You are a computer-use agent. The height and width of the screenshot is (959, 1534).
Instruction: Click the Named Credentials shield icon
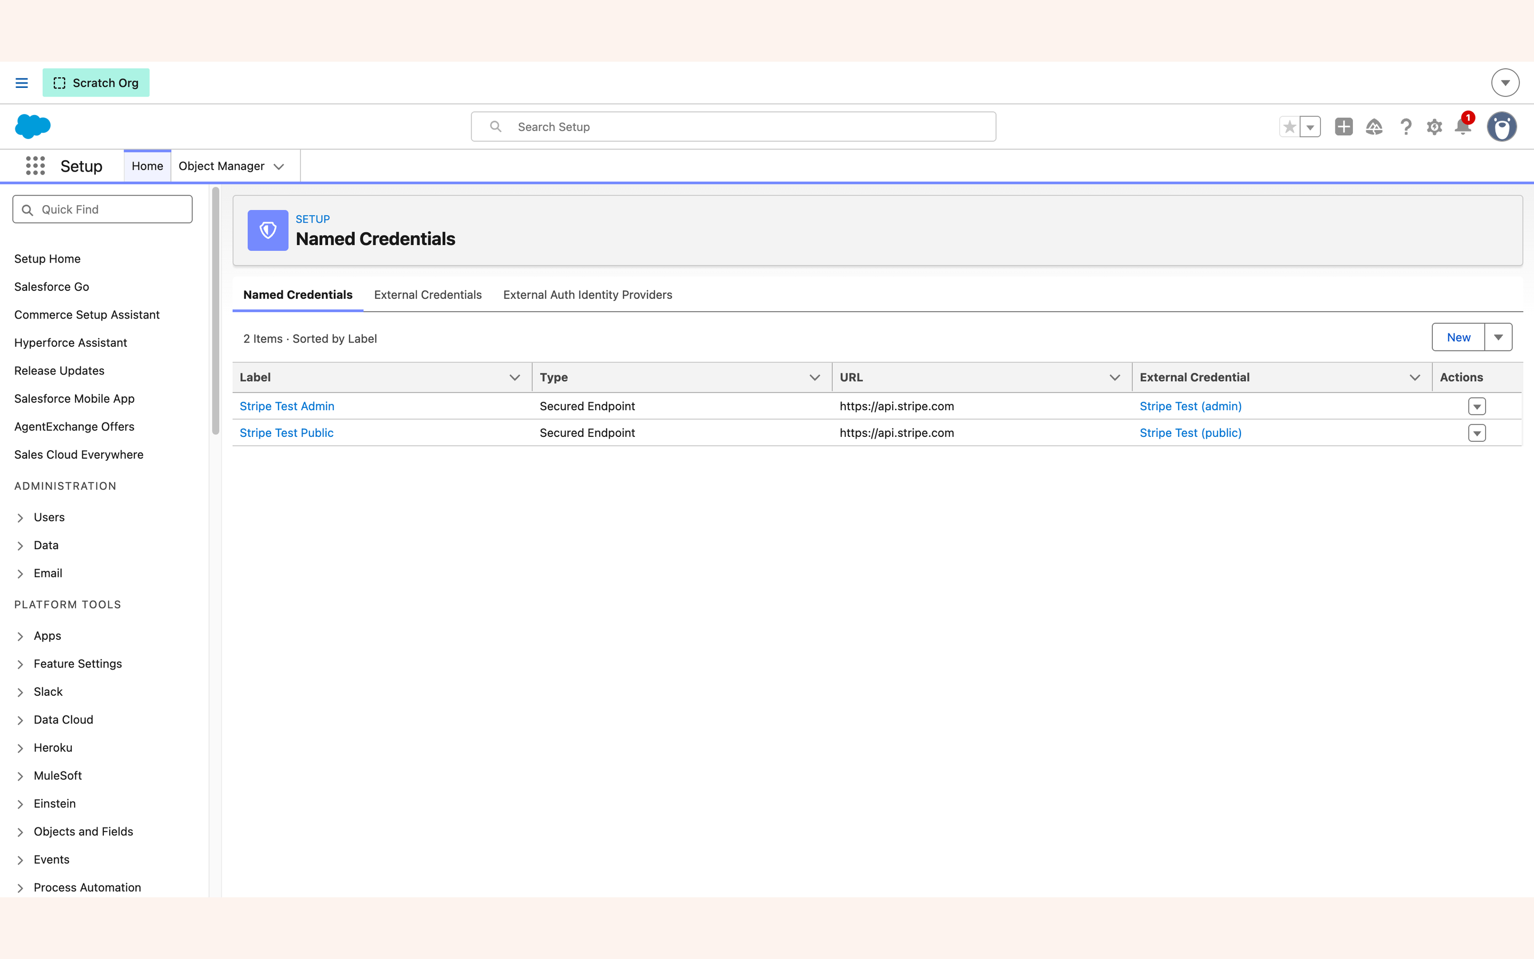pos(267,230)
